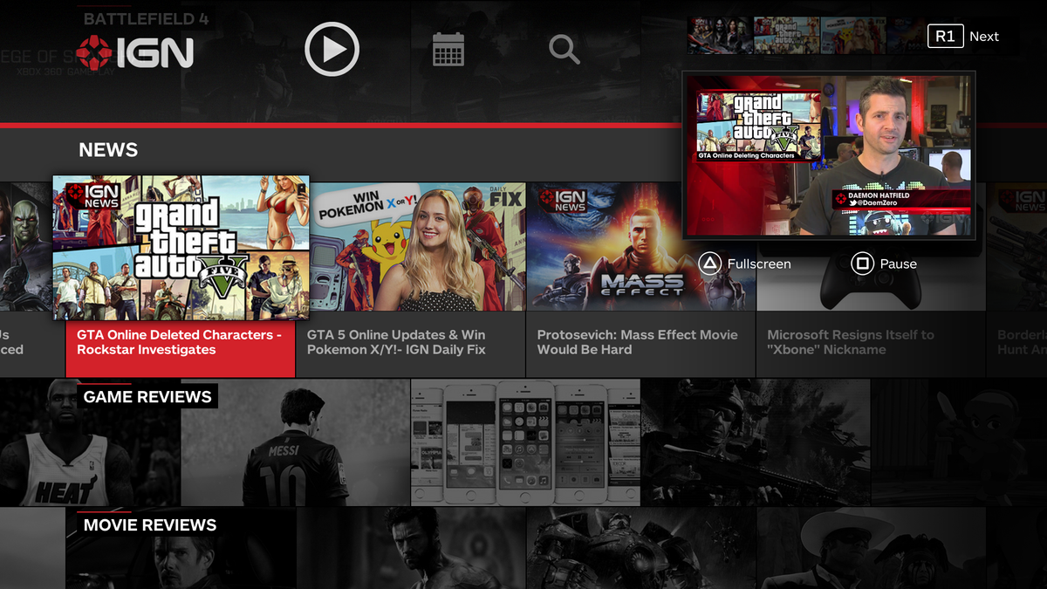Open the calendar schedule icon
This screenshot has height=589, width=1047.
pos(447,49)
